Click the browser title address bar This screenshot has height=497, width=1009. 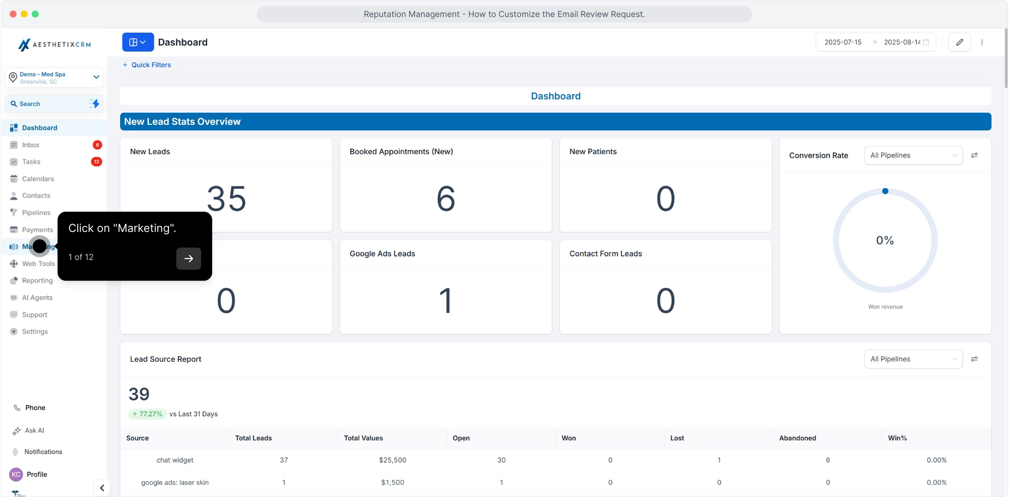(x=504, y=14)
